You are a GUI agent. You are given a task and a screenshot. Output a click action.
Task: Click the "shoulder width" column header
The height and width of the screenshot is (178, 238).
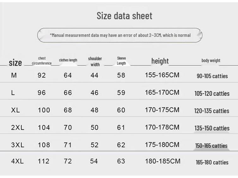click(x=95, y=61)
